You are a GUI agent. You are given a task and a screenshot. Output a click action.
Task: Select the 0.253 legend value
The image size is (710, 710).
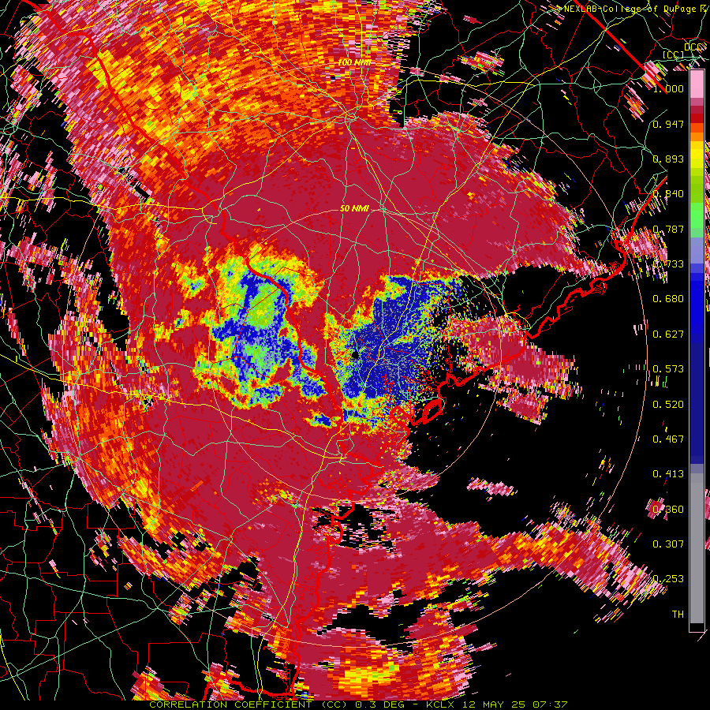coord(668,579)
